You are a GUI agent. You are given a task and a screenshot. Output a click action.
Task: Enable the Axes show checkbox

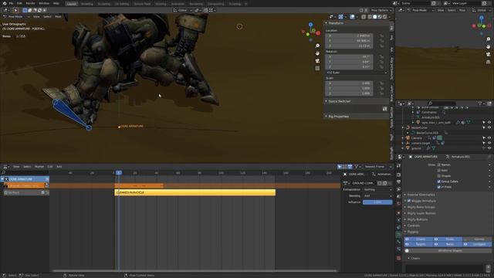point(439,170)
